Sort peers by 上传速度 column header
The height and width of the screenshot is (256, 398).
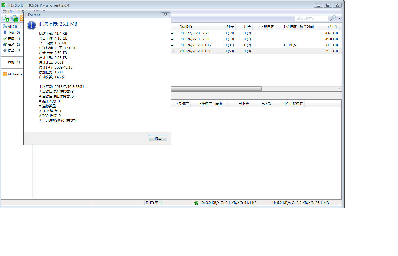(202, 104)
